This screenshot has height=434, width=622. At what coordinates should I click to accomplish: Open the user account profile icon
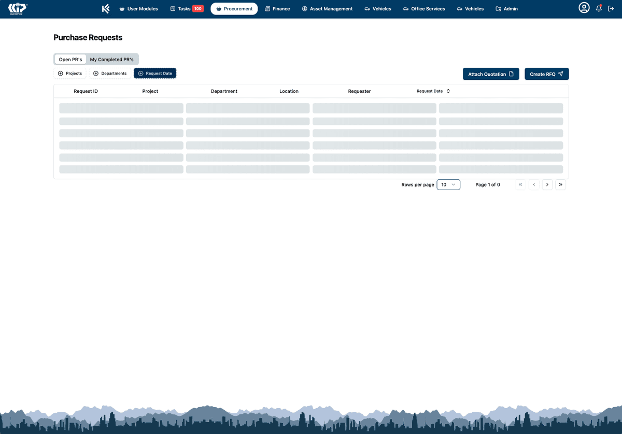click(x=584, y=8)
